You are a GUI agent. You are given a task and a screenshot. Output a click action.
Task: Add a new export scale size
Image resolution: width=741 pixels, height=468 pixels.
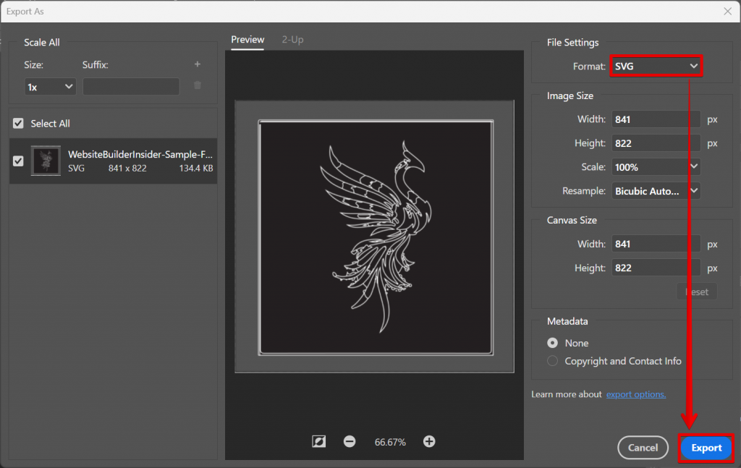197,64
